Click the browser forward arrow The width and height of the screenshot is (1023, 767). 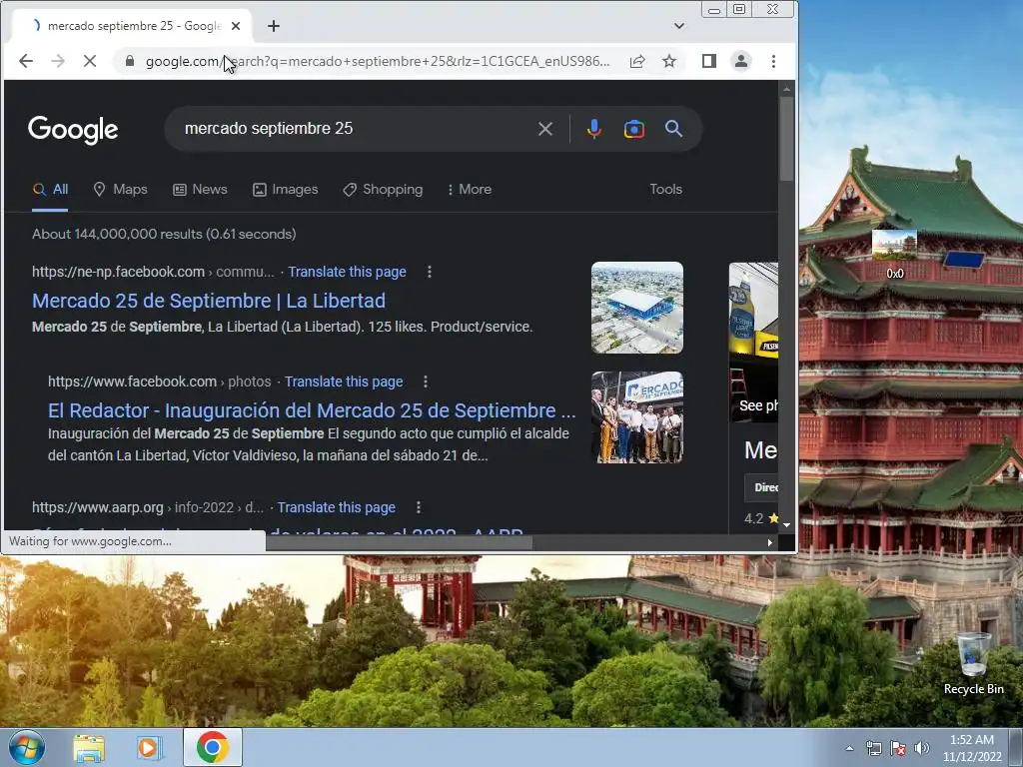[57, 61]
